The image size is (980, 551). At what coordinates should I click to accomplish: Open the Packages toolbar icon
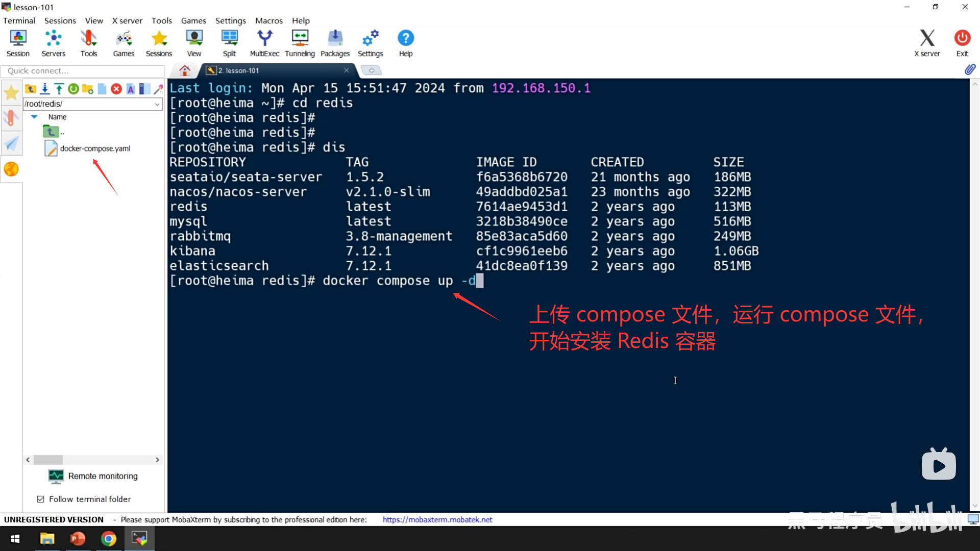335,43
